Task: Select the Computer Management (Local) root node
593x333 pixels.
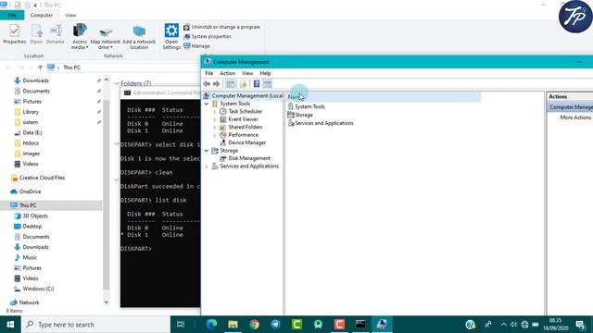Action: [x=247, y=96]
